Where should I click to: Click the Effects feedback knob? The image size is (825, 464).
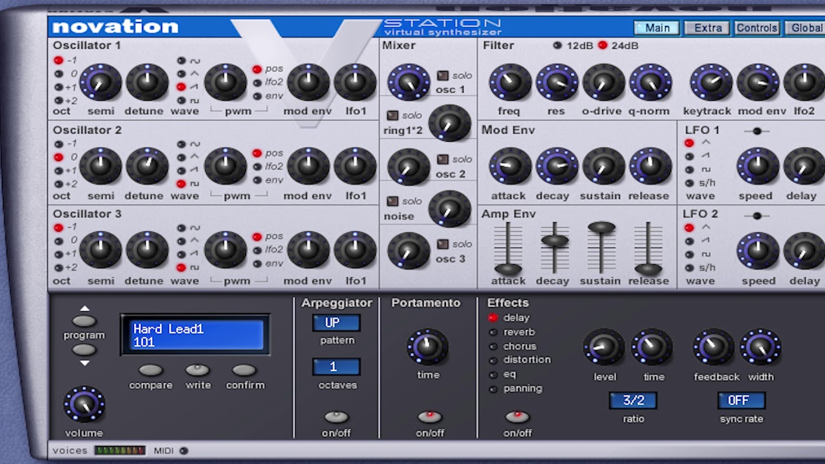coord(714,347)
